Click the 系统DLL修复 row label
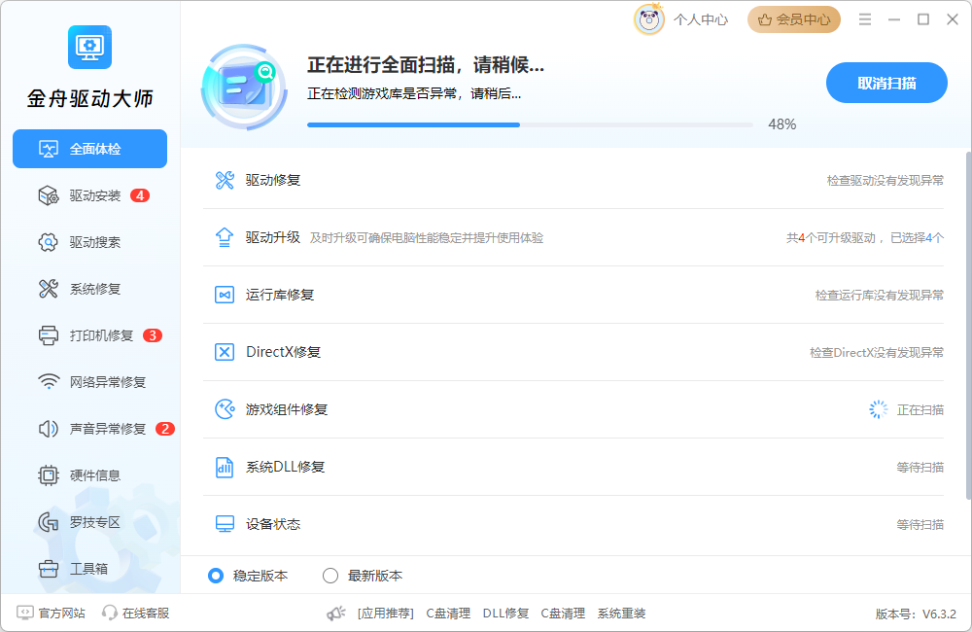 click(x=285, y=467)
